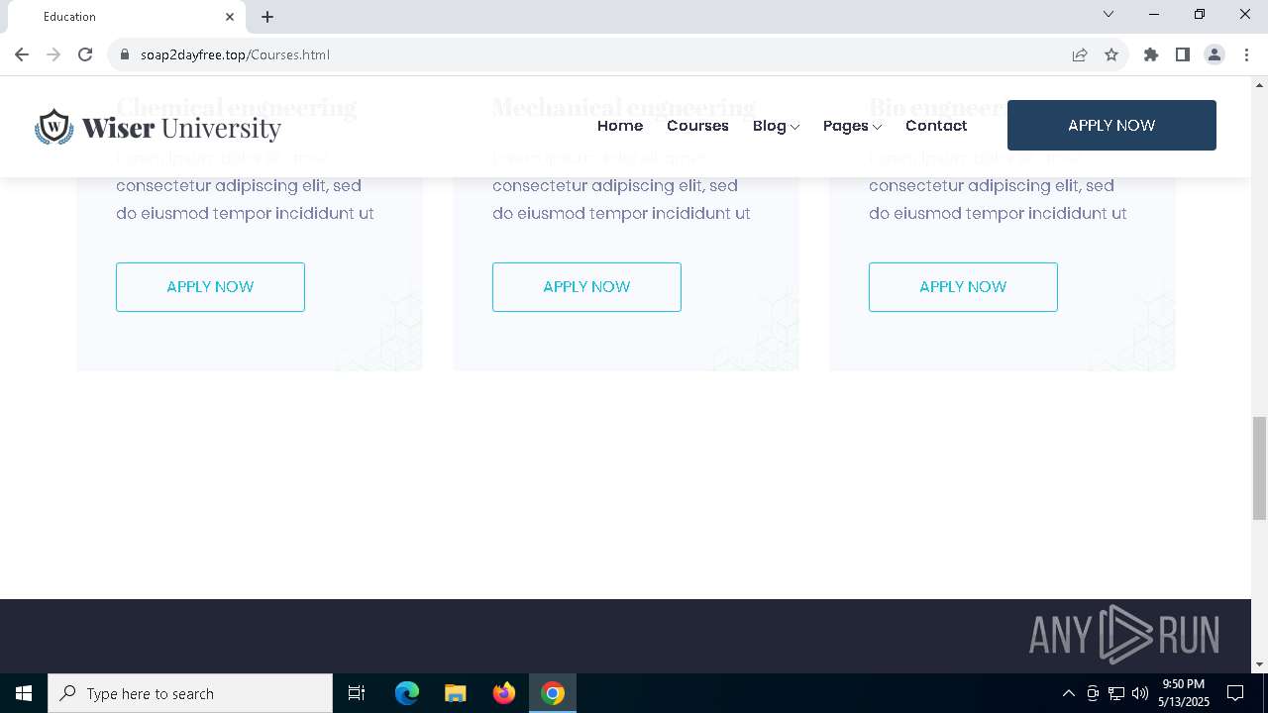Click the dark APPLY NOW header button
Viewport: 1268px width, 713px height.
click(1111, 125)
